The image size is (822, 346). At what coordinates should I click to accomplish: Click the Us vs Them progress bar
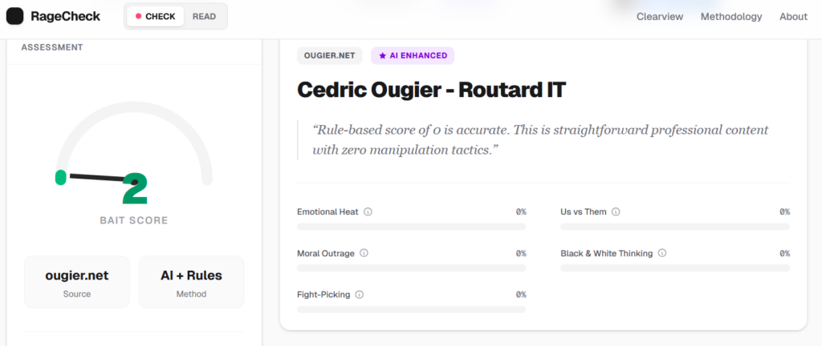(674, 227)
